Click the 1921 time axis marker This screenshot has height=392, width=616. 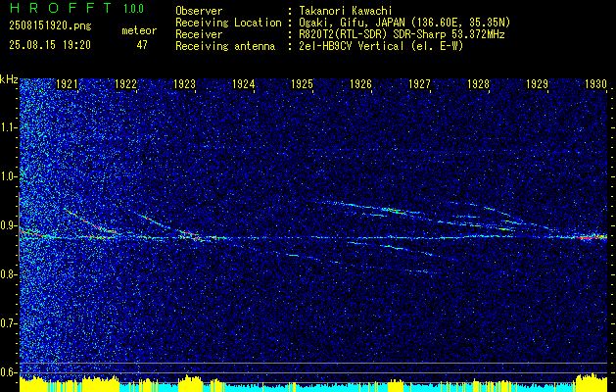point(67,84)
